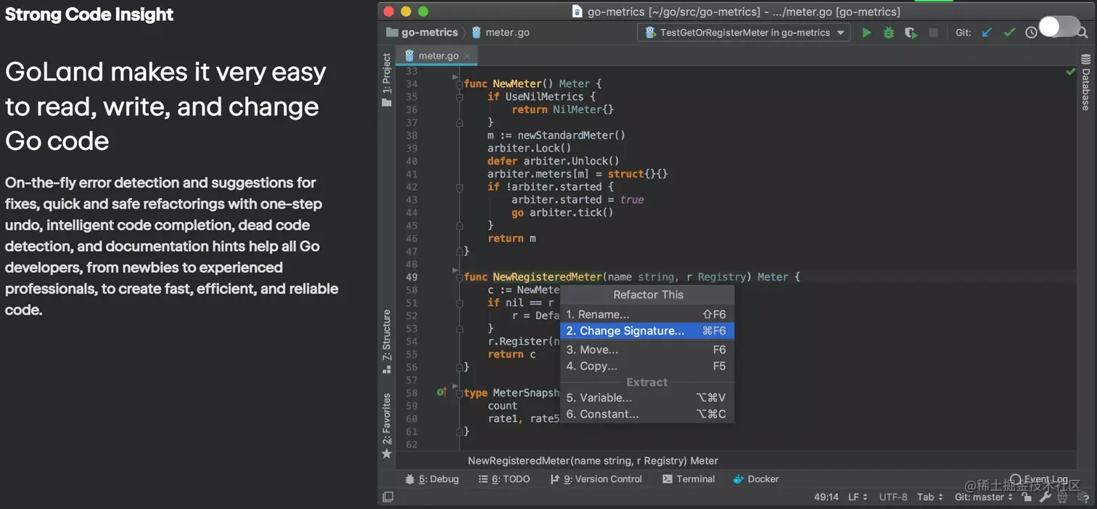Click the meter.go gopher breadcrumb in navigation bar
The width and height of the screenshot is (1097, 509).
501,33
